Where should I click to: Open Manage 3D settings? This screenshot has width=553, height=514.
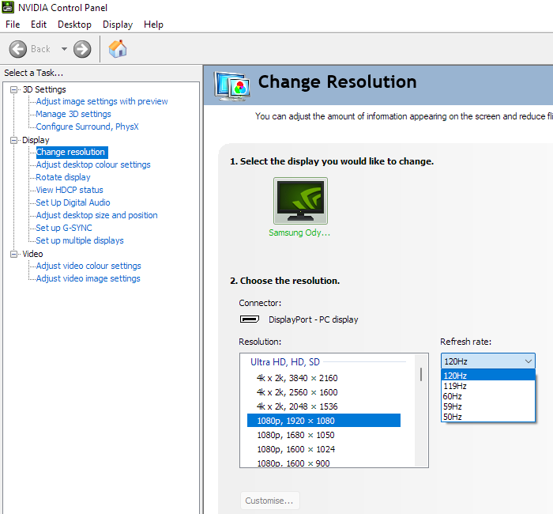pyautogui.click(x=73, y=114)
